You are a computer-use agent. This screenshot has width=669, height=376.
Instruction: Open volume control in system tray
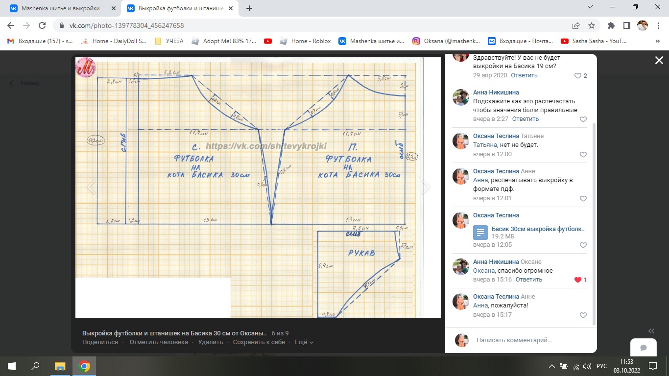(587, 366)
